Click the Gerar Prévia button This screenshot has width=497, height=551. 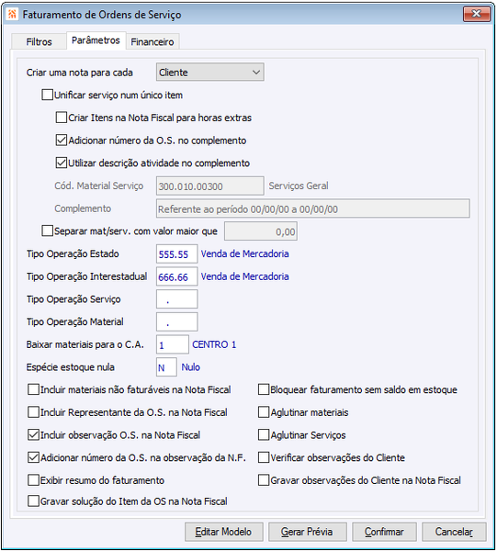(307, 532)
